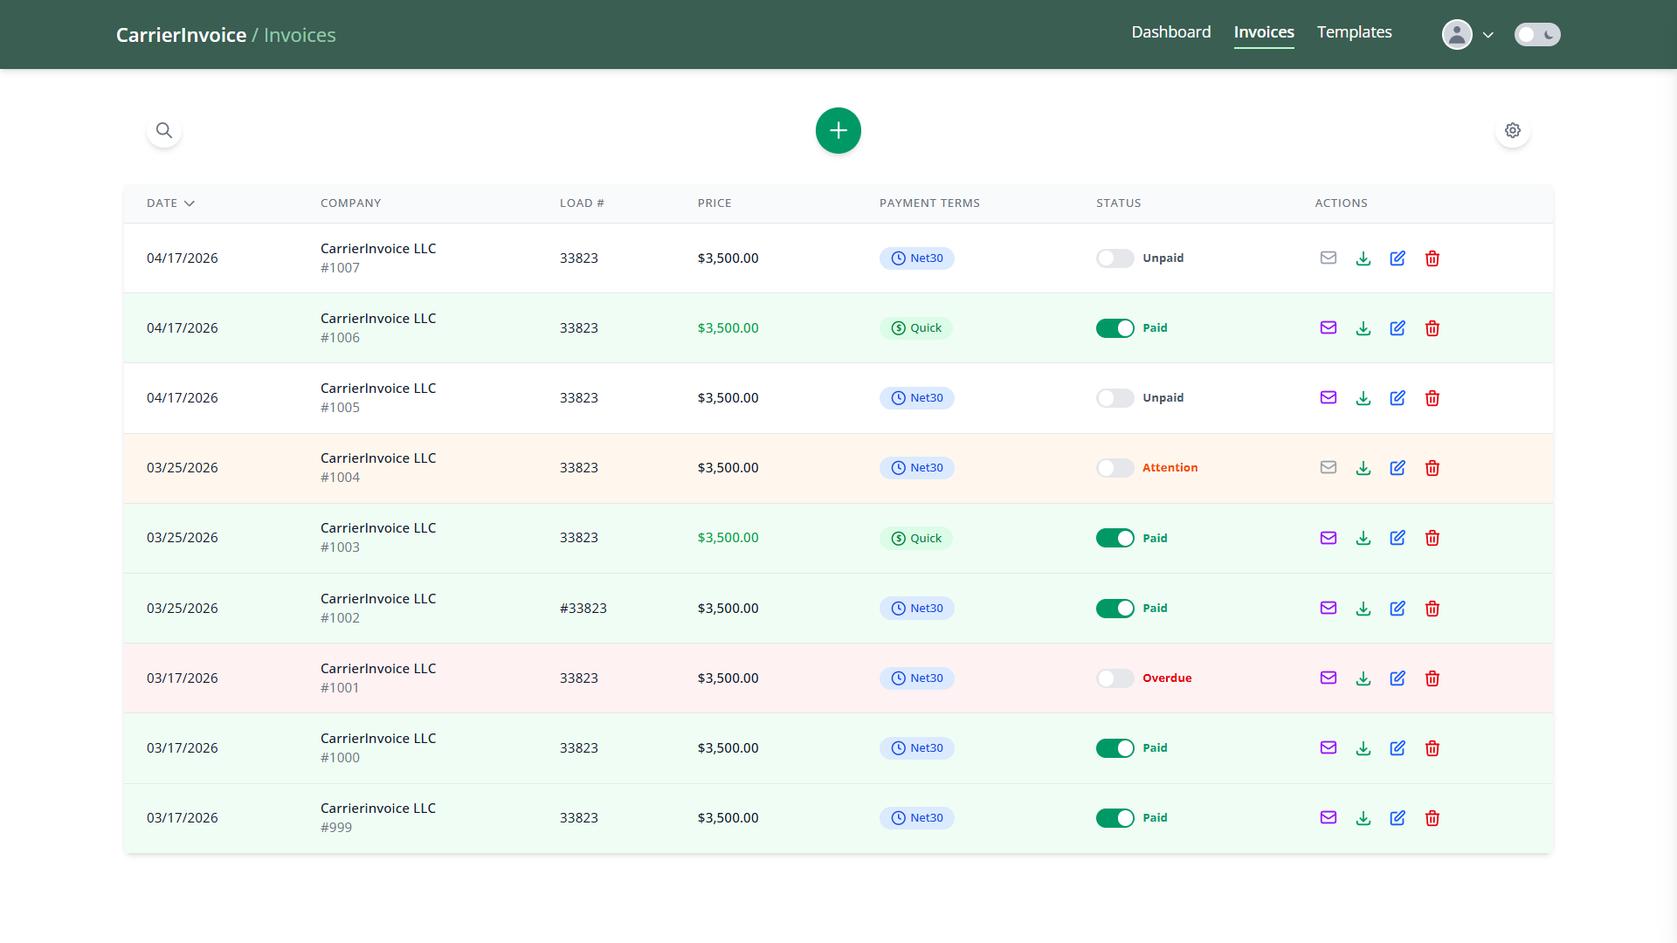Download invoice #1003
This screenshot has width=1677, height=943.
pyautogui.click(x=1363, y=538)
